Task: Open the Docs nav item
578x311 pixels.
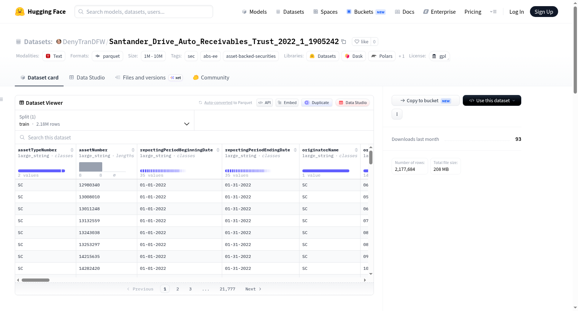Action: click(405, 12)
